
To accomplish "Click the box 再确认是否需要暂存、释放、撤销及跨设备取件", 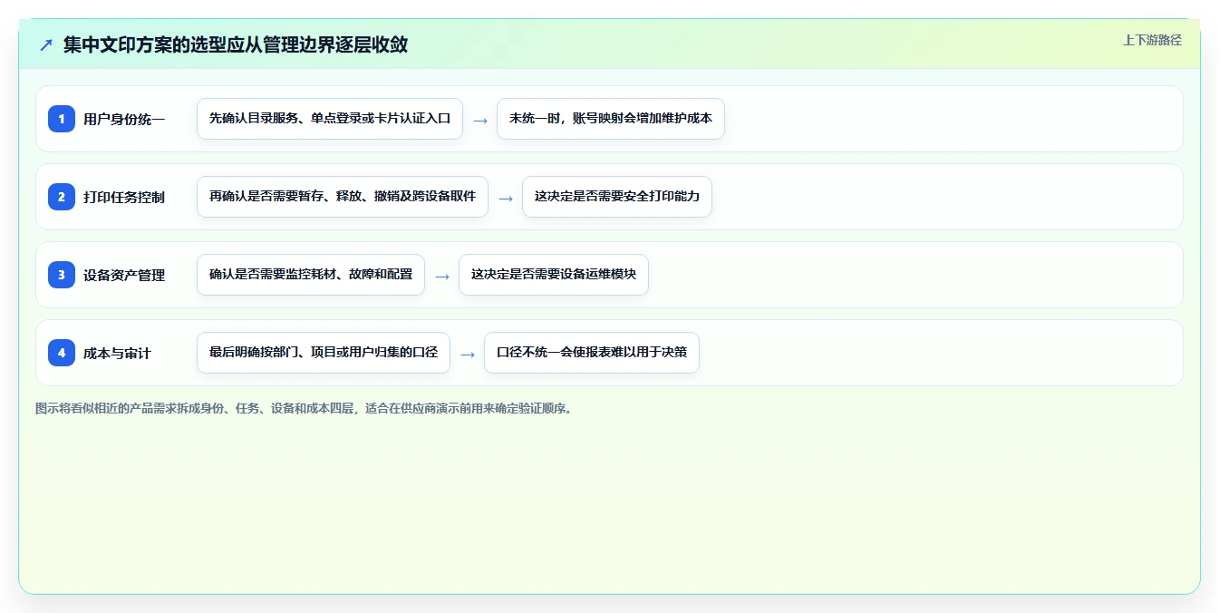I will coord(343,197).
